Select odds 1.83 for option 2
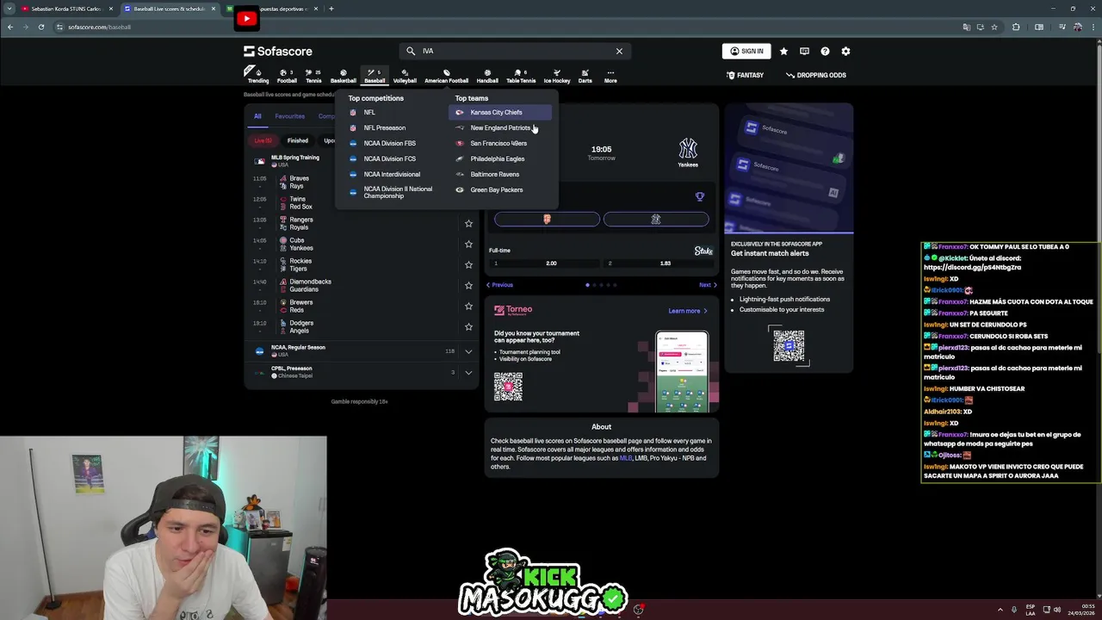Image resolution: width=1102 pixels, height=620 pixels. pyautogui.click(x=660, y=263)
